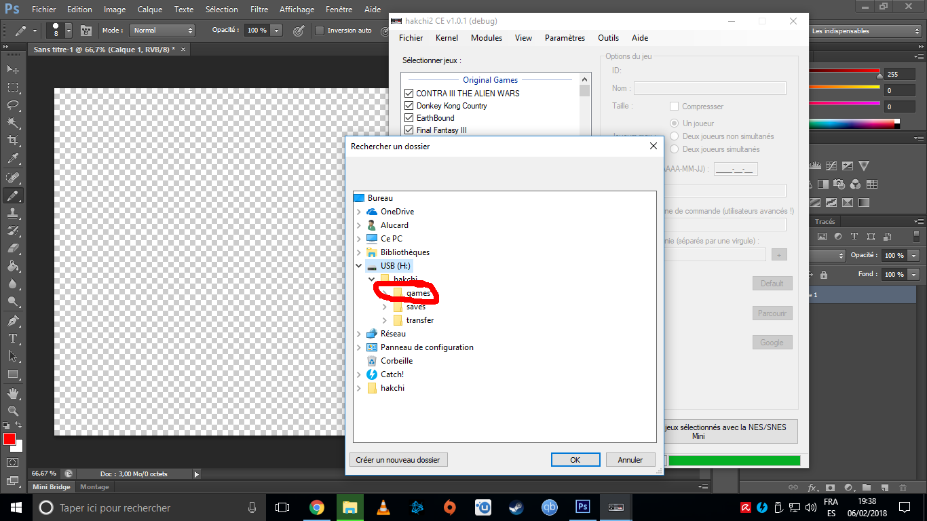Open Chrome from the taskbar
This screenshot has width=927, height=521.
[317, 507]
